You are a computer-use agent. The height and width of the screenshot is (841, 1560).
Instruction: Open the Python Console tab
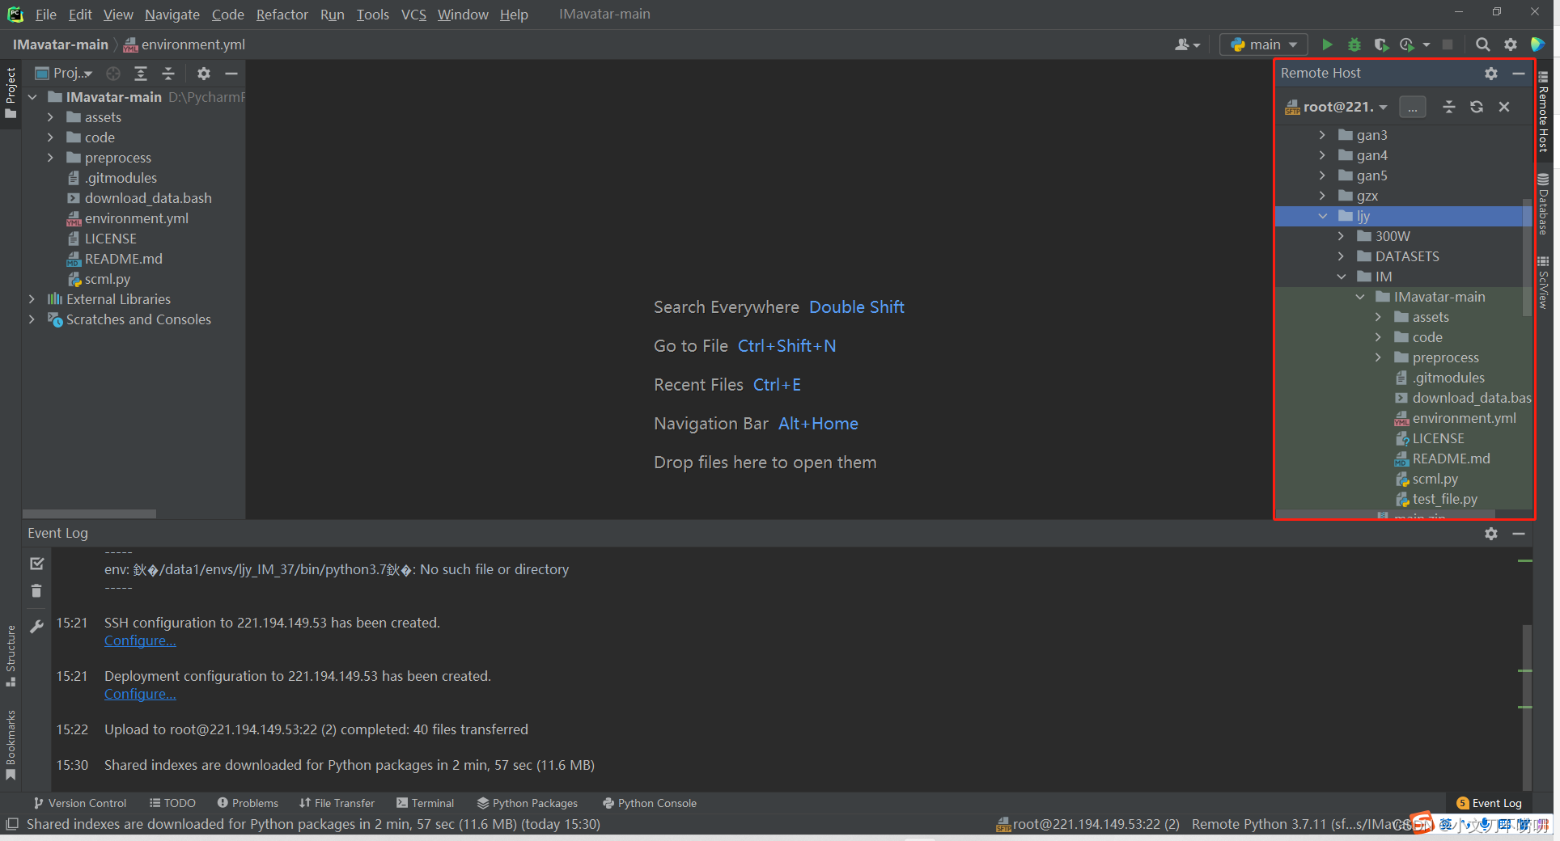650,803
